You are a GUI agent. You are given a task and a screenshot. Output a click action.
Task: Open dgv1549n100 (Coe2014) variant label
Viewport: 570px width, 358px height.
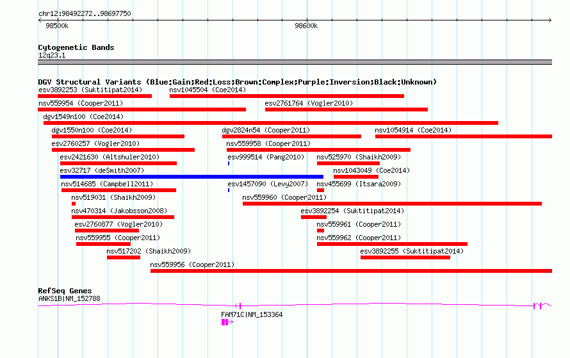click(x=83, y=117)
